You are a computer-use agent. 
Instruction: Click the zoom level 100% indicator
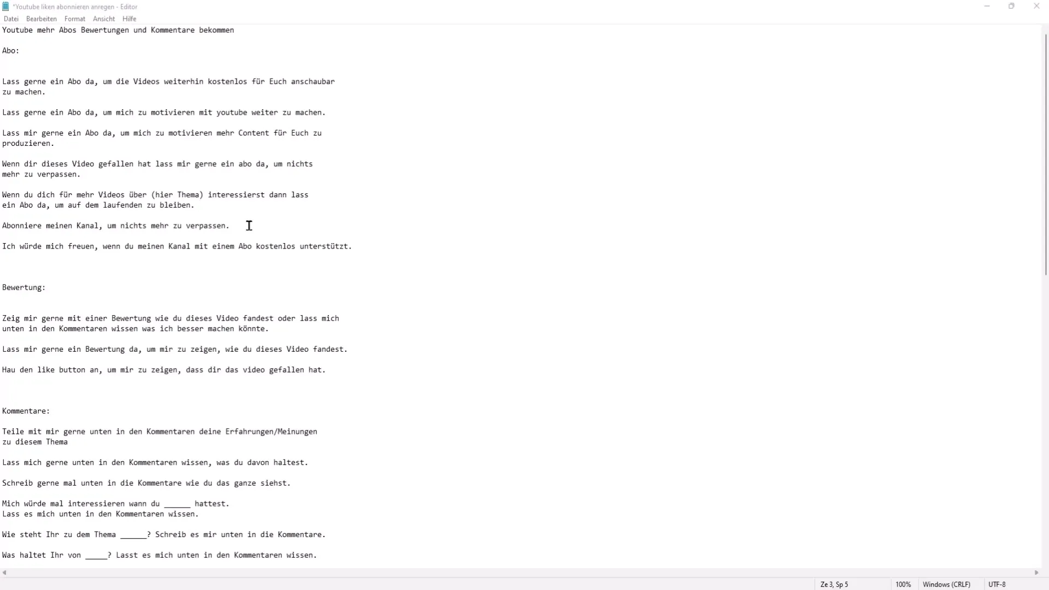[x=903, y=583]
